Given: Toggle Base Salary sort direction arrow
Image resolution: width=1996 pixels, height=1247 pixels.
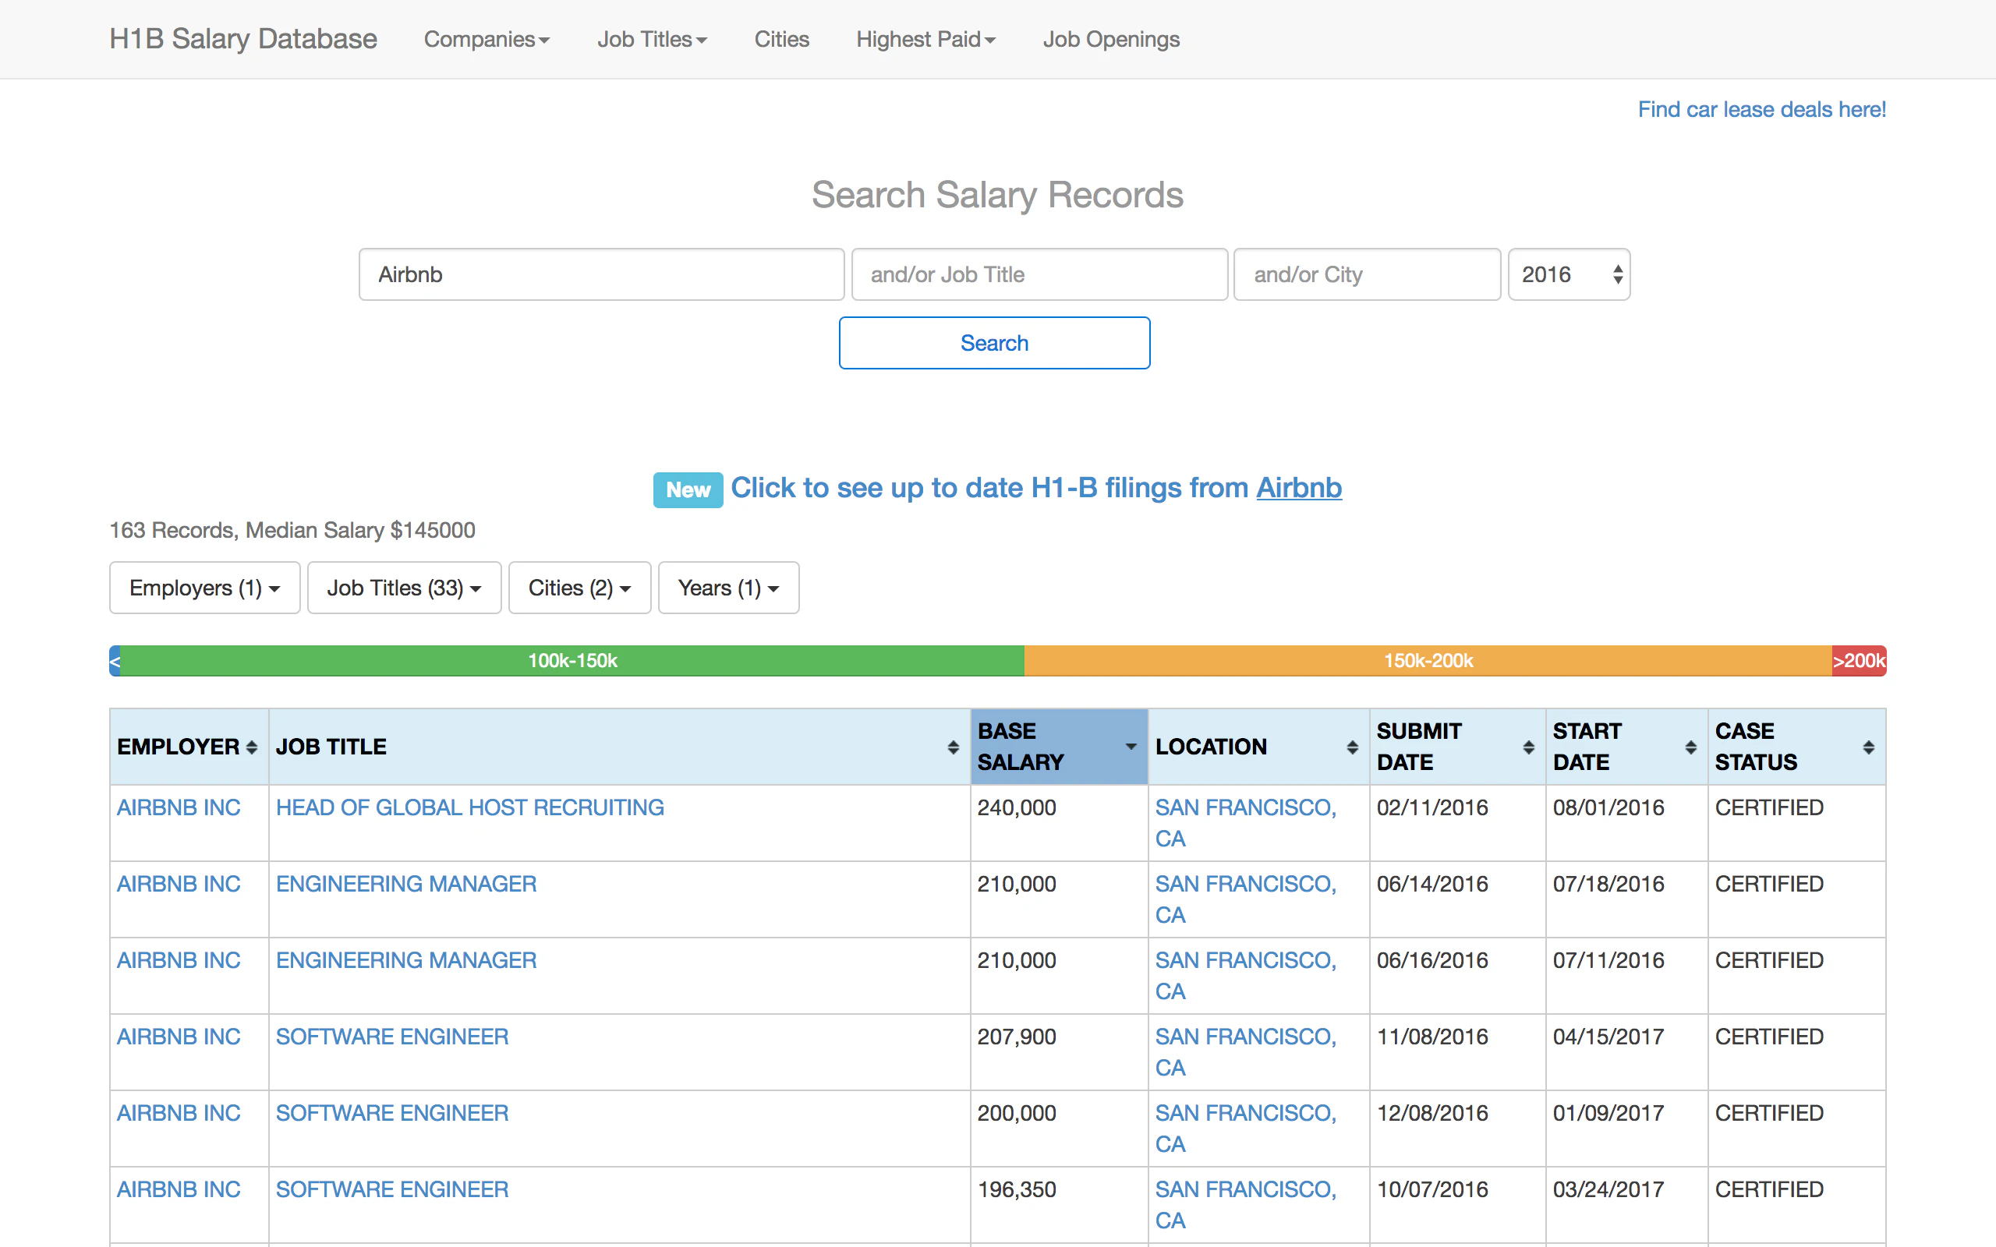Looking at the screenshot, I should [1131, 747].
